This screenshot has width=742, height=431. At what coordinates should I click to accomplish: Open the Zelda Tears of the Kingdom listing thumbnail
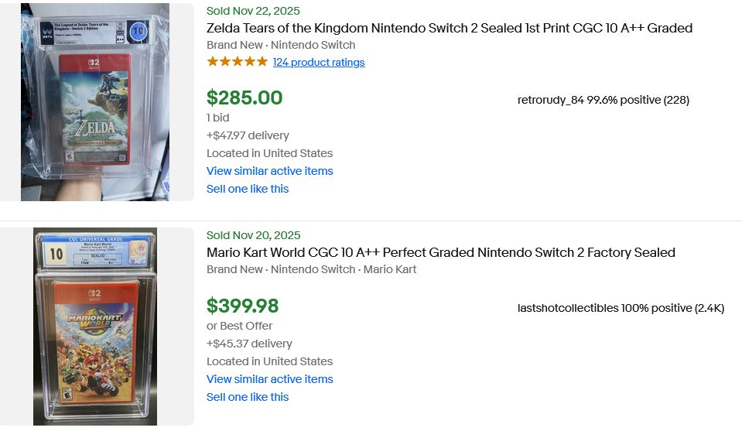95,102
